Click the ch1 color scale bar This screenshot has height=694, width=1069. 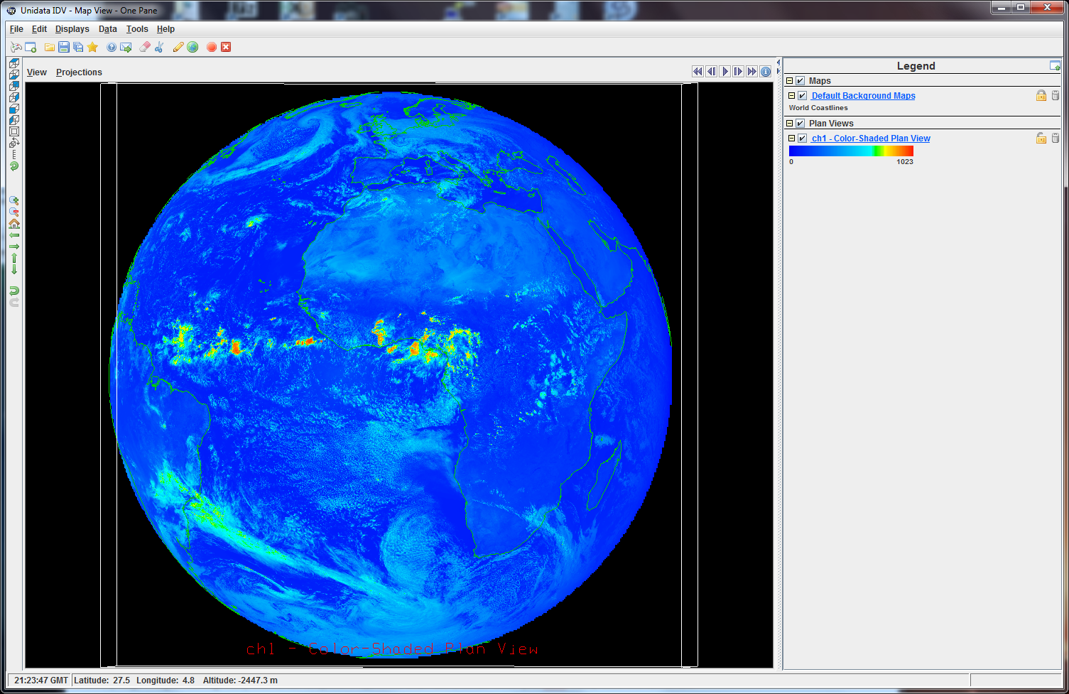pyautogui.click(x=851, y=151)
